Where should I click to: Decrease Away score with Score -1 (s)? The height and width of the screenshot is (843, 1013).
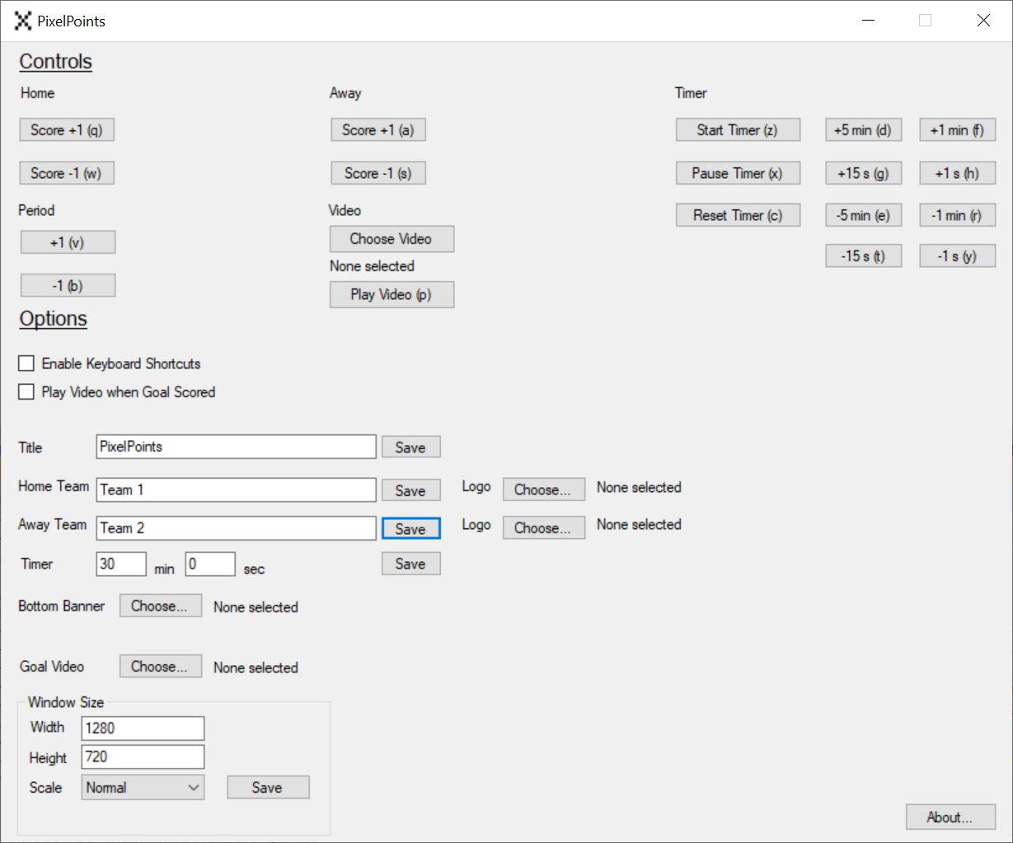coord(378,173)
